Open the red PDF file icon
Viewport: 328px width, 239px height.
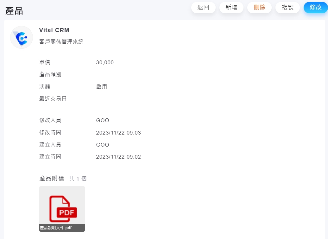point(63,209)
